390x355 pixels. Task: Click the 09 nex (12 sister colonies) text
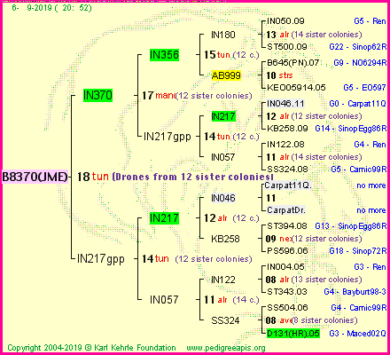314,239
